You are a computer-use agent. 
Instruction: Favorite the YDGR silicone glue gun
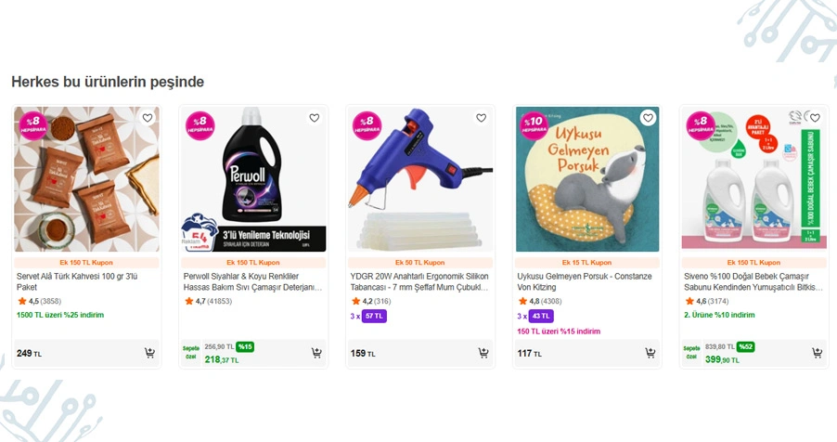(481, 118)
